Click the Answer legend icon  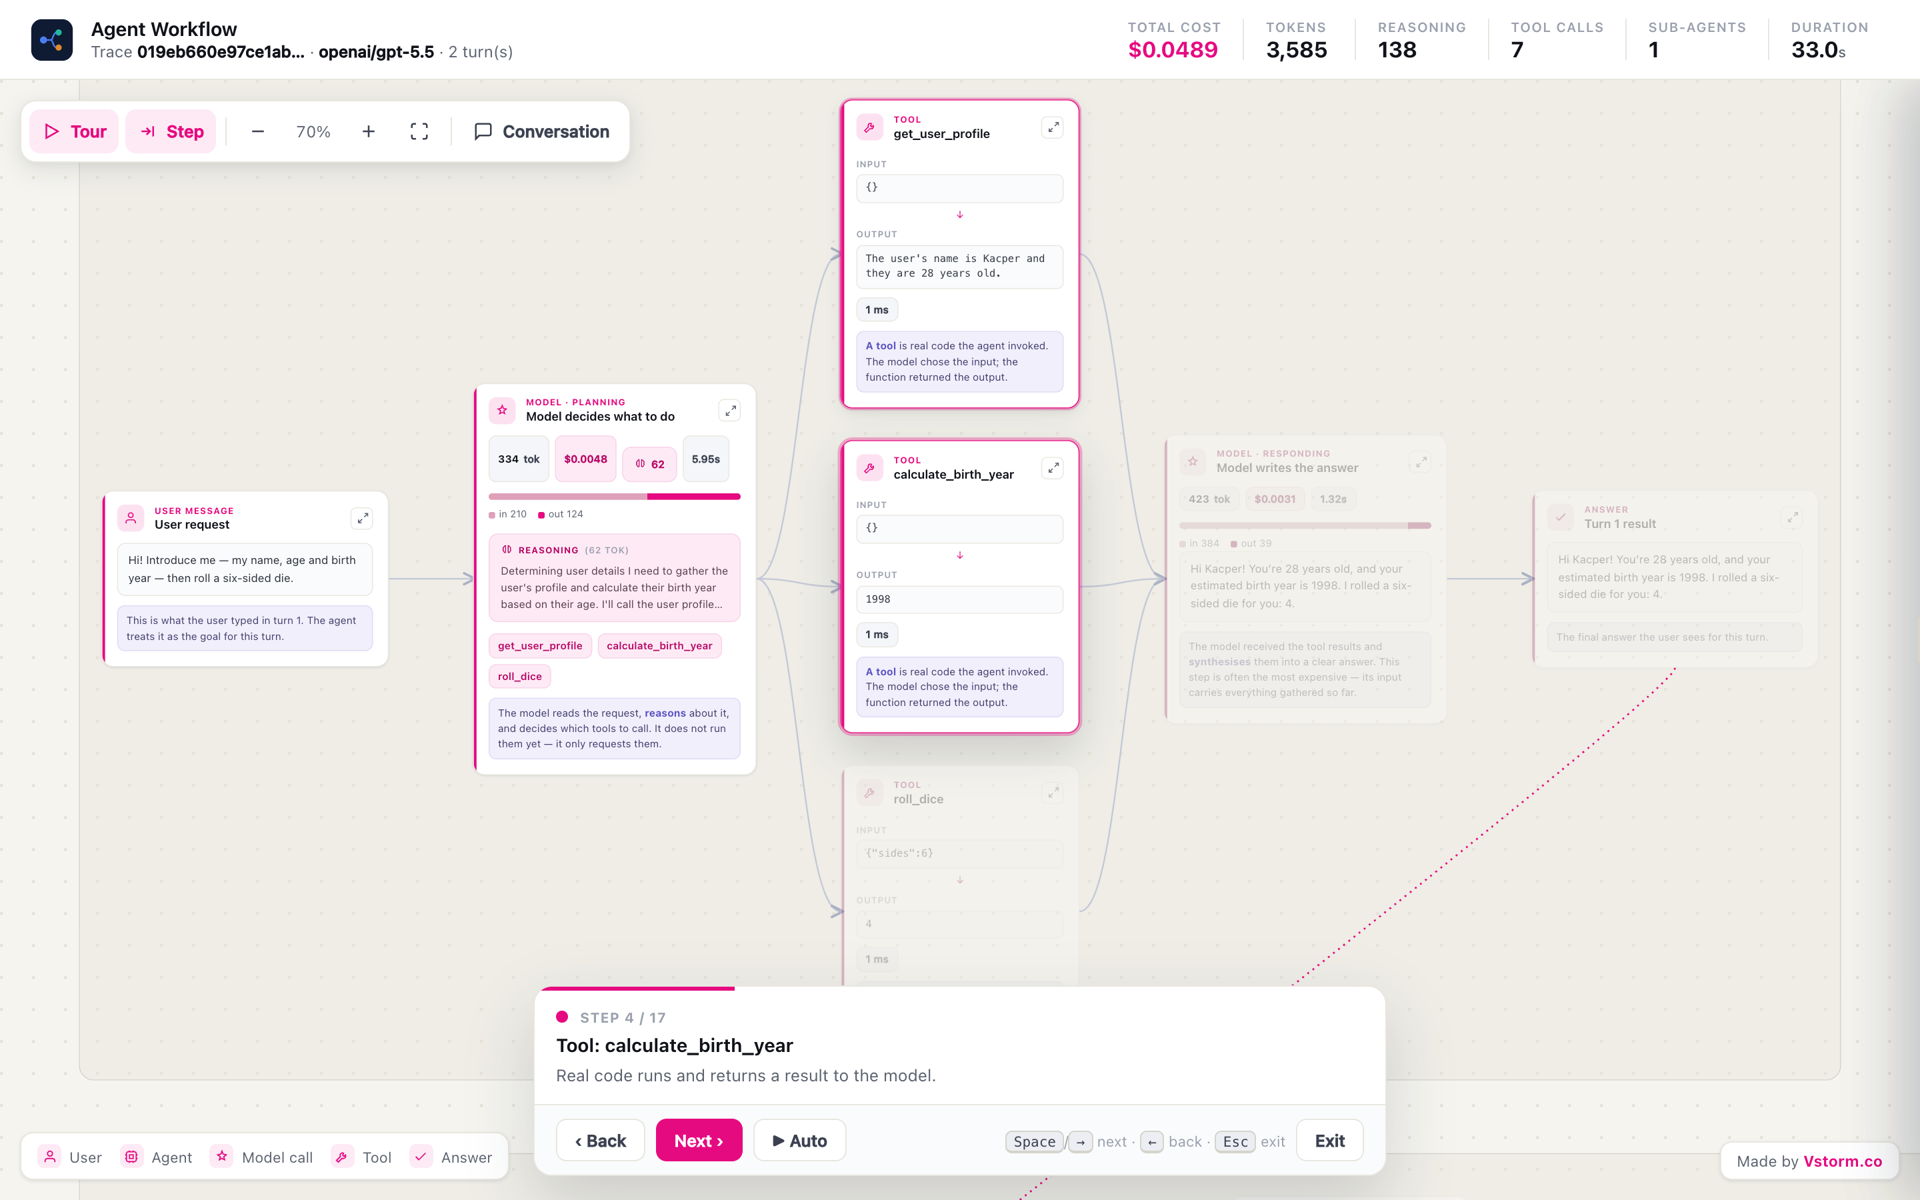pos(421,1157)
